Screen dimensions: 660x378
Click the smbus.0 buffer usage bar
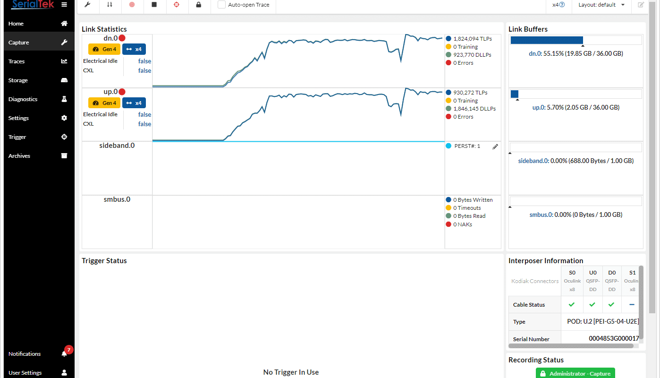coord(575,201)
